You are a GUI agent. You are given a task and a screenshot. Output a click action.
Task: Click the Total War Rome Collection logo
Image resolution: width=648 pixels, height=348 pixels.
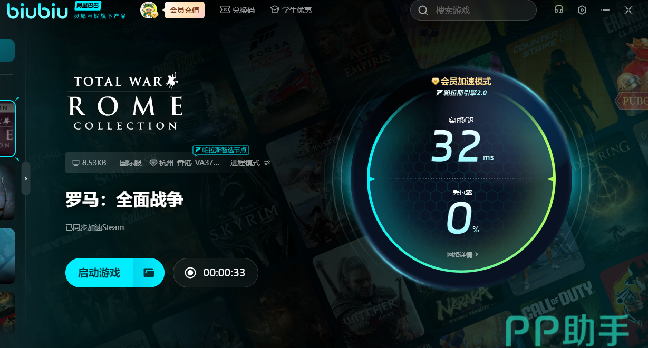click(125, 102)
